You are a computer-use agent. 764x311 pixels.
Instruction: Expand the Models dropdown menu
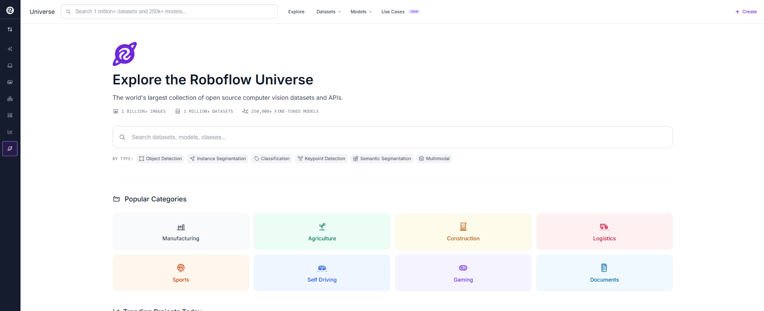[361, 12]
